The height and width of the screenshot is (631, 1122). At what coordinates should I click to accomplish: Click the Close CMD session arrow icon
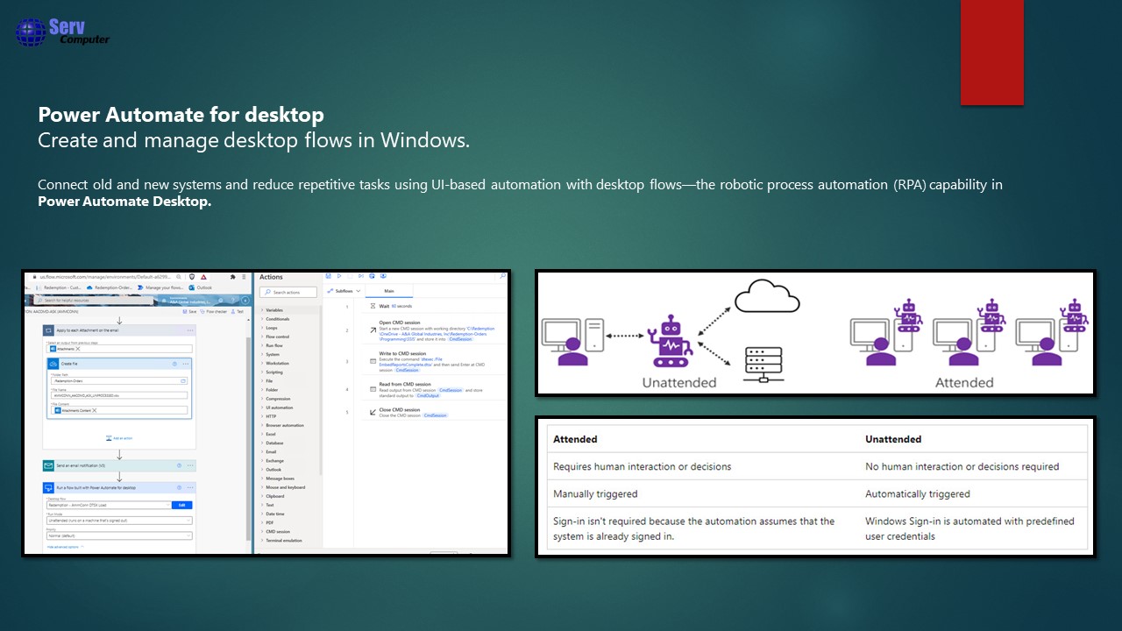pyautogui.click(x=373, y=412)
